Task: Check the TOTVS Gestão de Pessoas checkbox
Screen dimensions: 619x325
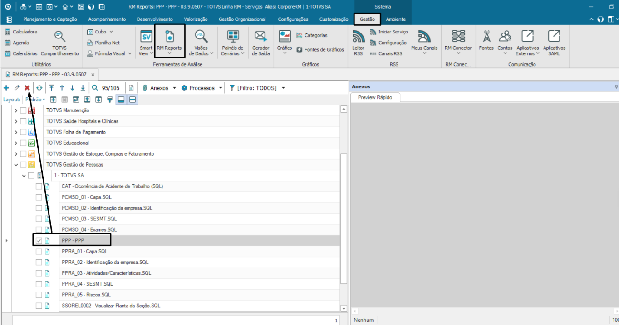Action: pyautogui.click(x=23, y=164)
